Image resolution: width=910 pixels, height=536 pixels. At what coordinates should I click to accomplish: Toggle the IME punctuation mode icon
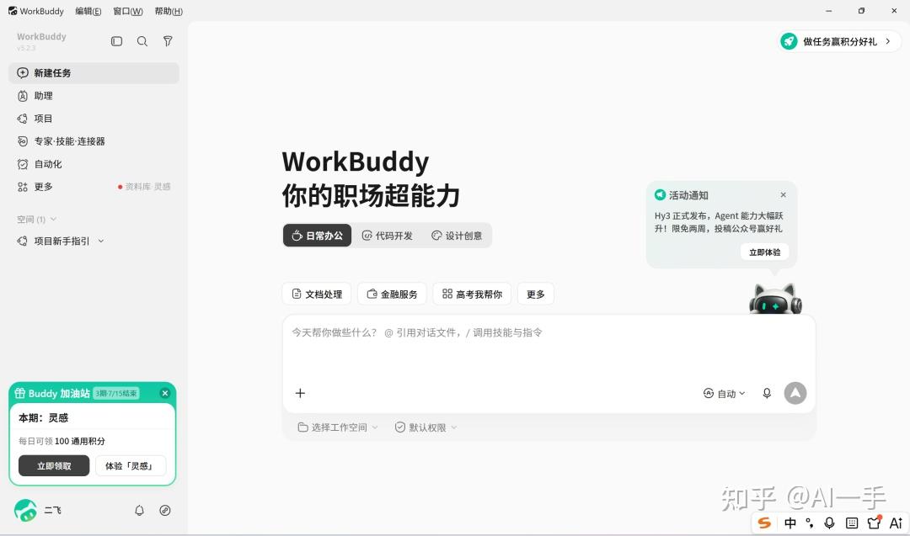click(810, 523)
